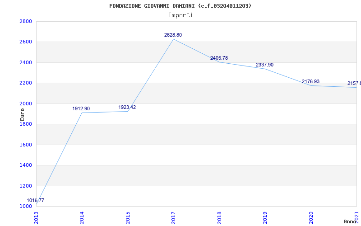This screenshot has height=226, width=361.
Task: Select the peak value 2628.80
Action: tap(173, 35)
